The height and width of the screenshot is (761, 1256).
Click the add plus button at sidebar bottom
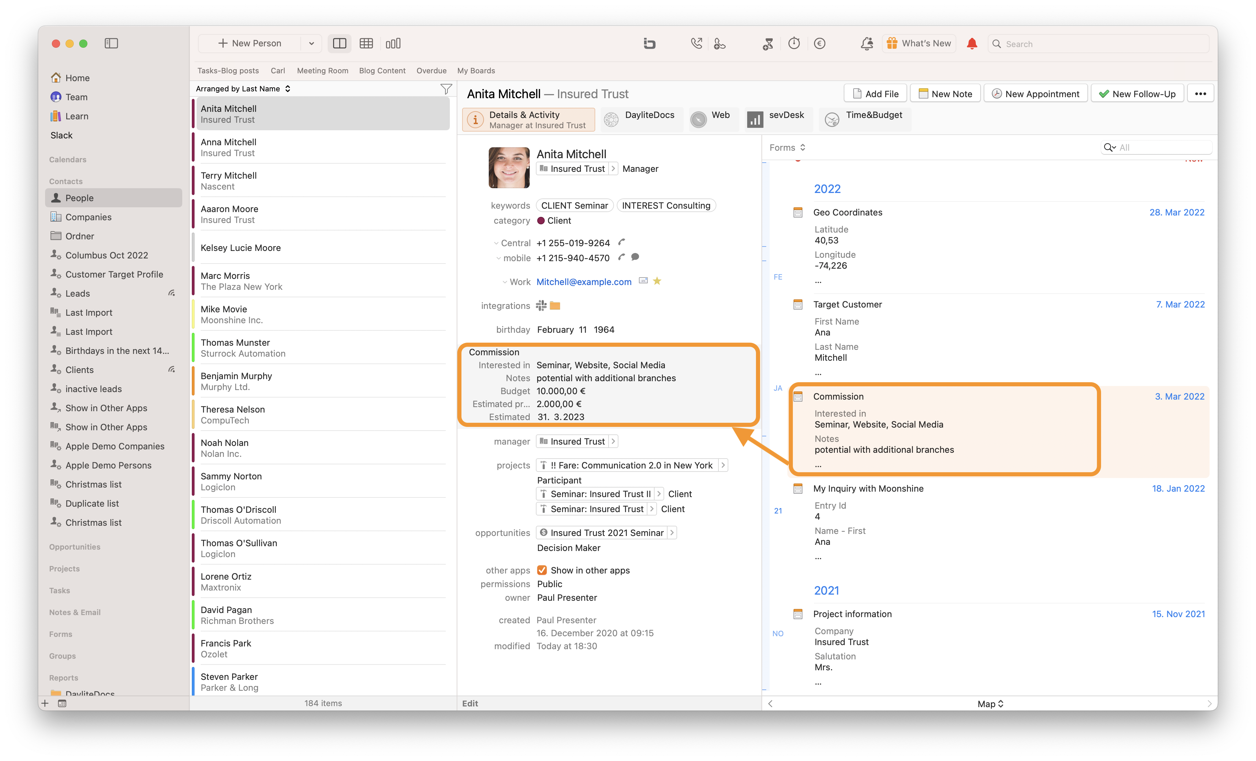[45, 703]
